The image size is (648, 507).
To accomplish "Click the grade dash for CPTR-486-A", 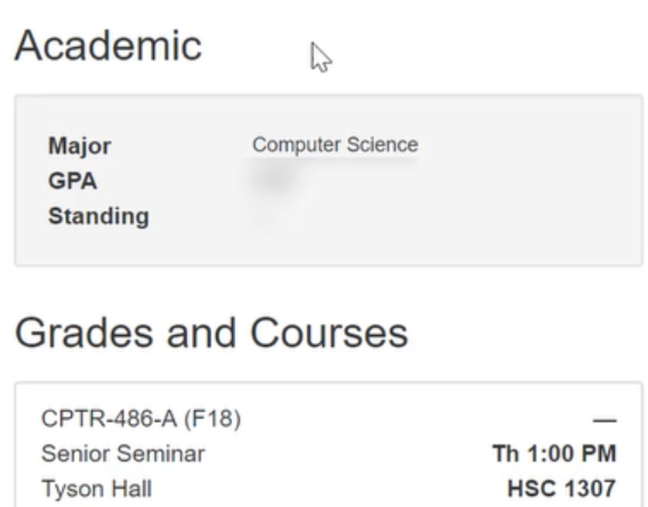I will pyautogui.click(x=605, y=421).
